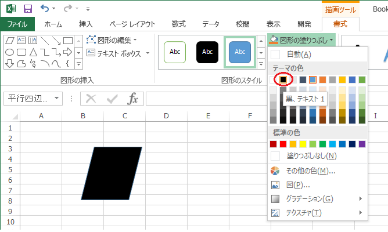Image resolution: width=388 pixels, height=232 pixels.
Task: Select the 自動(A) automatic fill option
Action: pos(299,54)
